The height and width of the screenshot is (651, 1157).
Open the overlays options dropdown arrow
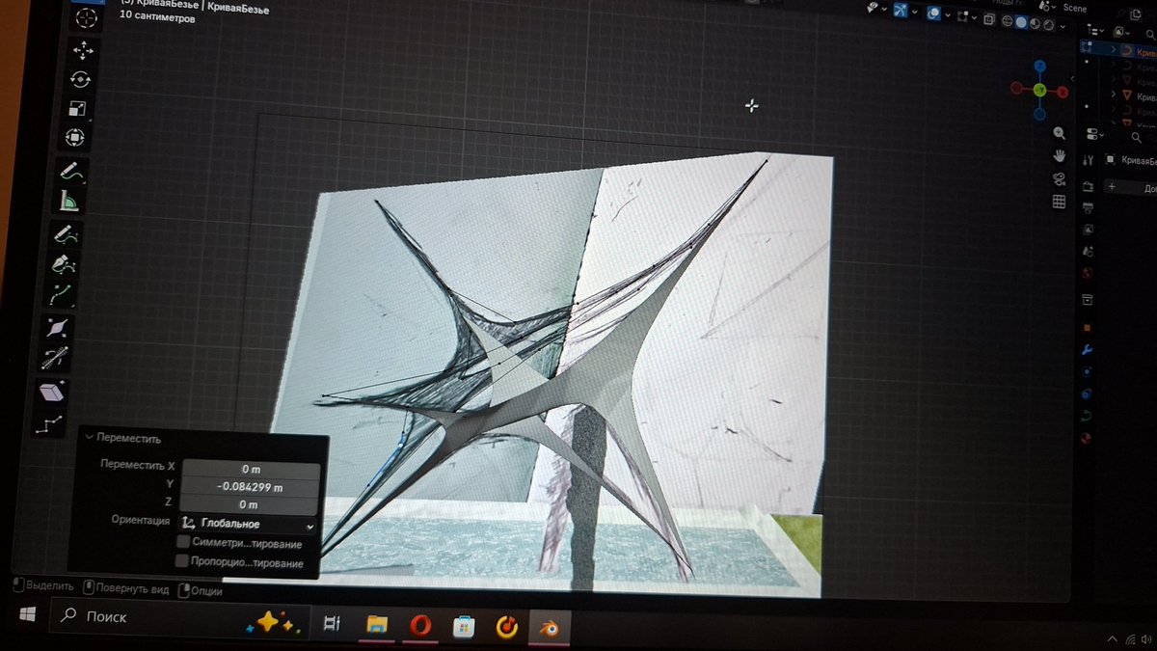point(950,15)
